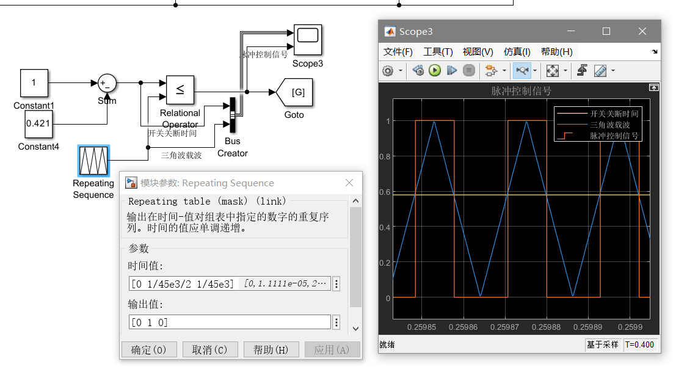Select the Bus Creator block bar
The height and width of the screenshot is (375, 698).
pos(233,115)
